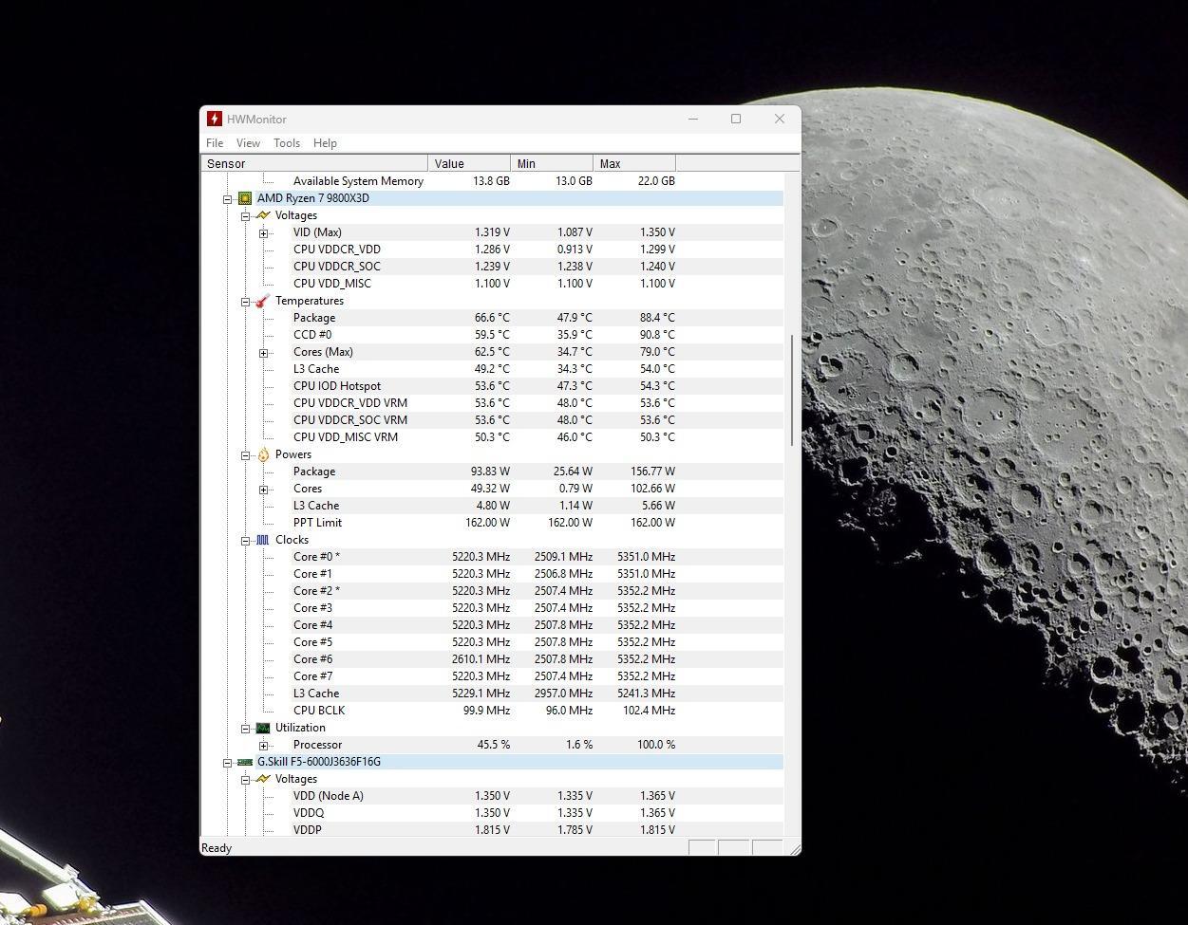The image size is (1188, 925).
Task: Open the Help menu
Action: (x=325, y=143)
